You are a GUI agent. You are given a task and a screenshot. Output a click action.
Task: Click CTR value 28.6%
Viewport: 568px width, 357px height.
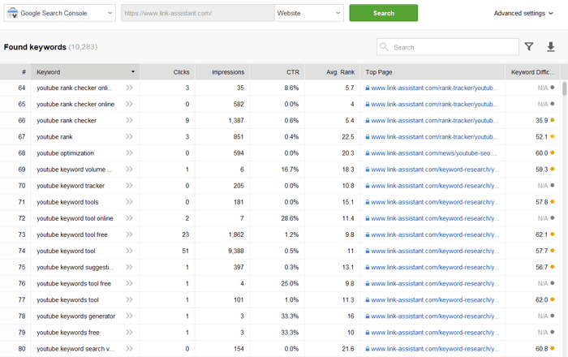[x=290, y=218]
